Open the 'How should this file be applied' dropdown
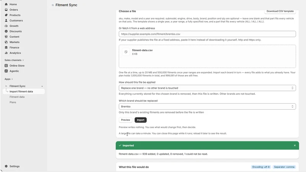 pyautogui.click(x=207, y=88)
